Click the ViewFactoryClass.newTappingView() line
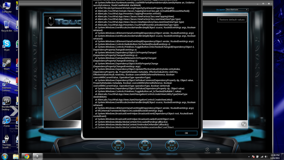284x160 pixels. (135, 16)
